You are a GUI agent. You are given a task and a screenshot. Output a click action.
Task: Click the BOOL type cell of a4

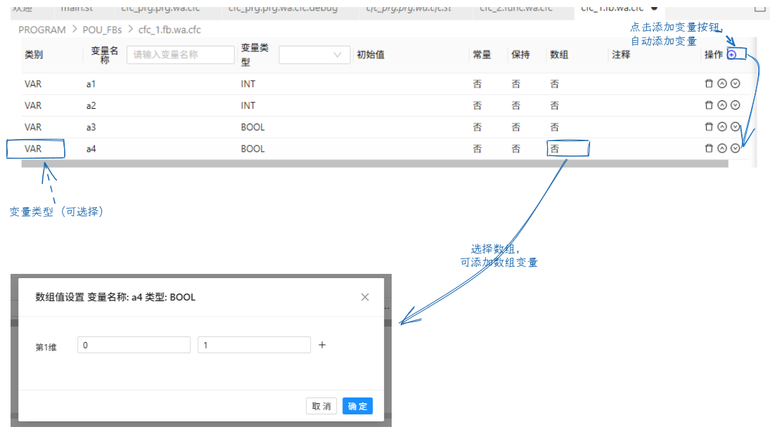tap(252, 148)
